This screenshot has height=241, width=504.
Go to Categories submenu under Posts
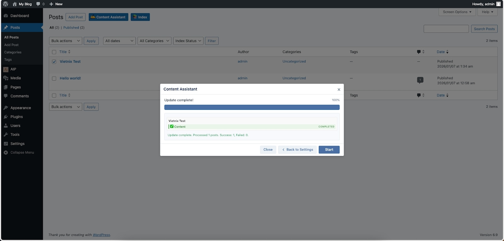(x=13, y=52)
